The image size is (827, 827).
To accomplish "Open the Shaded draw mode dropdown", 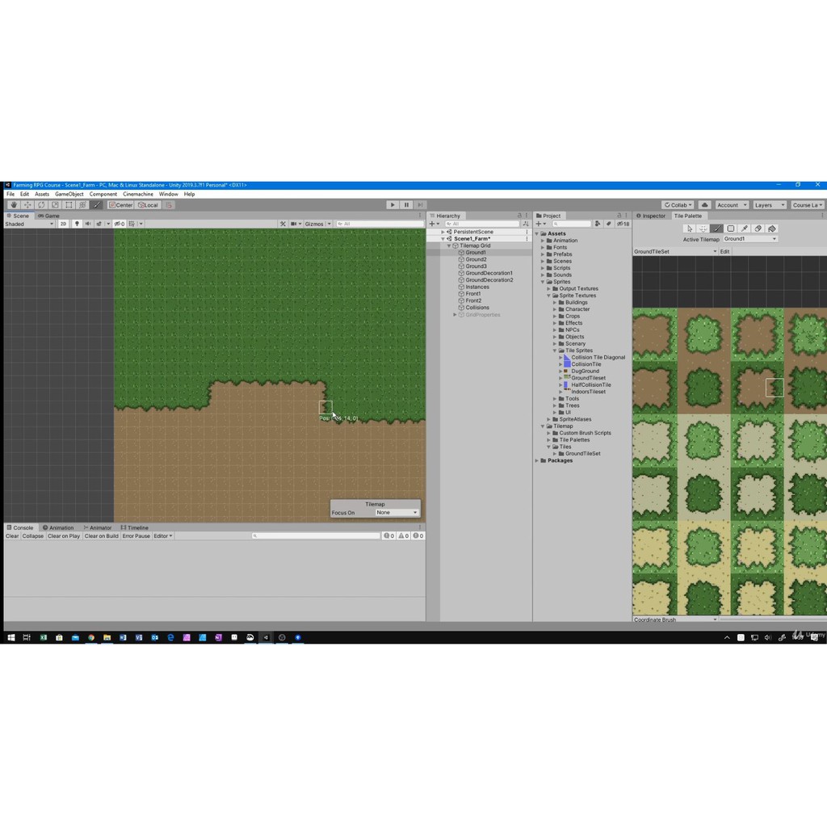I will (x=29, y=224).
